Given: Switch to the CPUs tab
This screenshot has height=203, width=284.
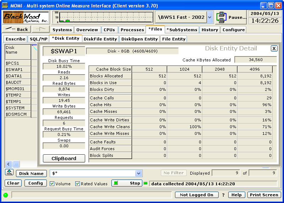Looking at the screenshot, I should (x=109, y=30).
